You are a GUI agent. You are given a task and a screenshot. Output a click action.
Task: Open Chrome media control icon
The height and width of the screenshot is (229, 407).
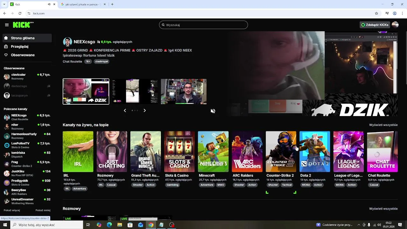387,13
